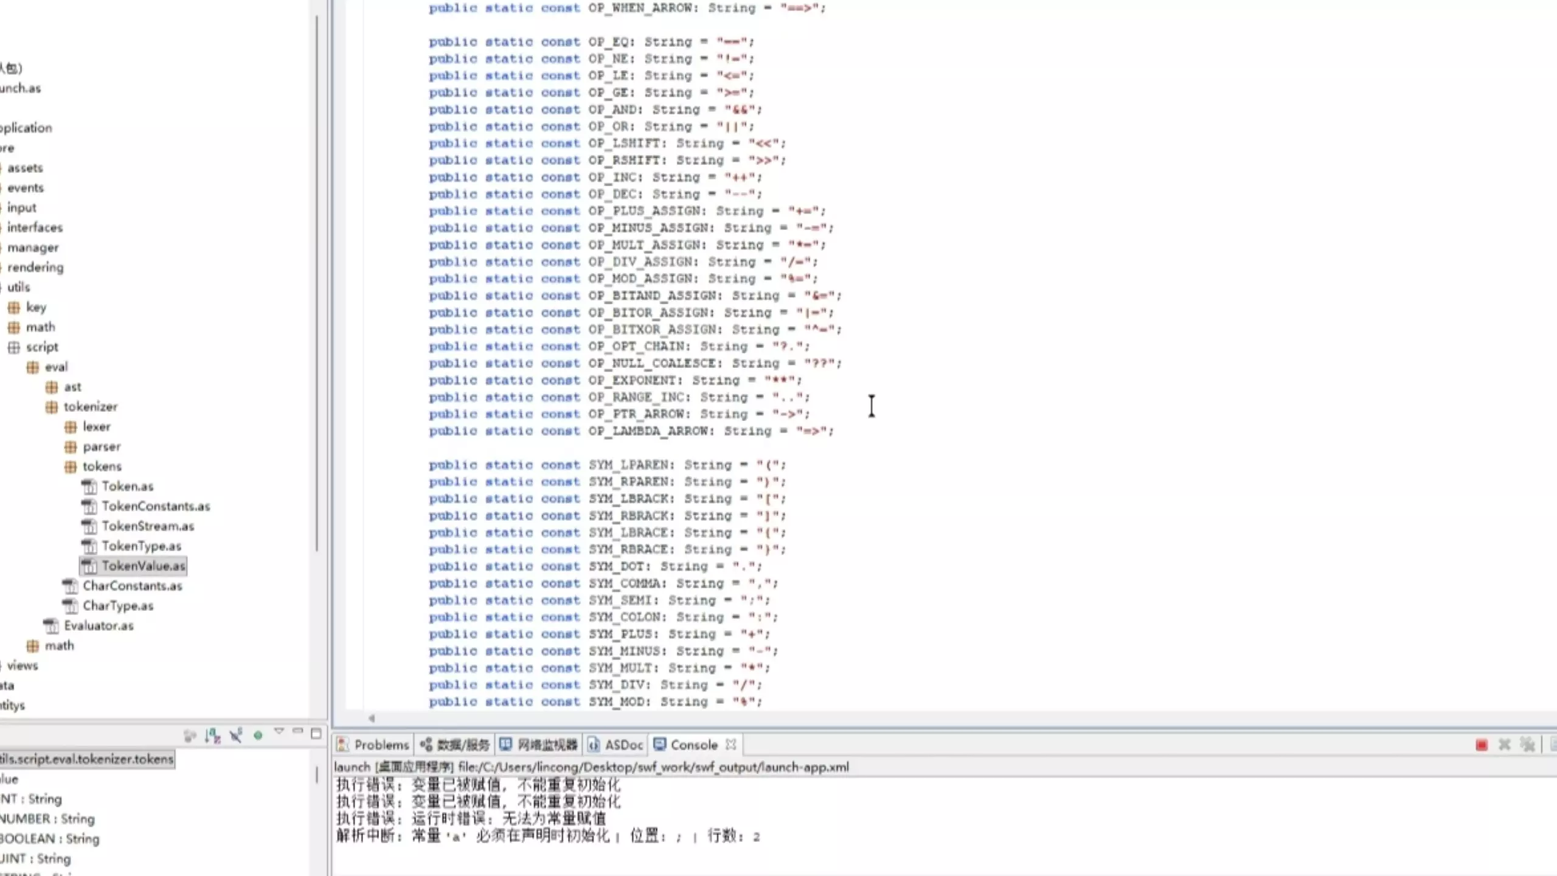Screen dimensions: 1557x876
Task: Switch to the Problems tab
Action: pyautogui.click(x=381, y=745)
